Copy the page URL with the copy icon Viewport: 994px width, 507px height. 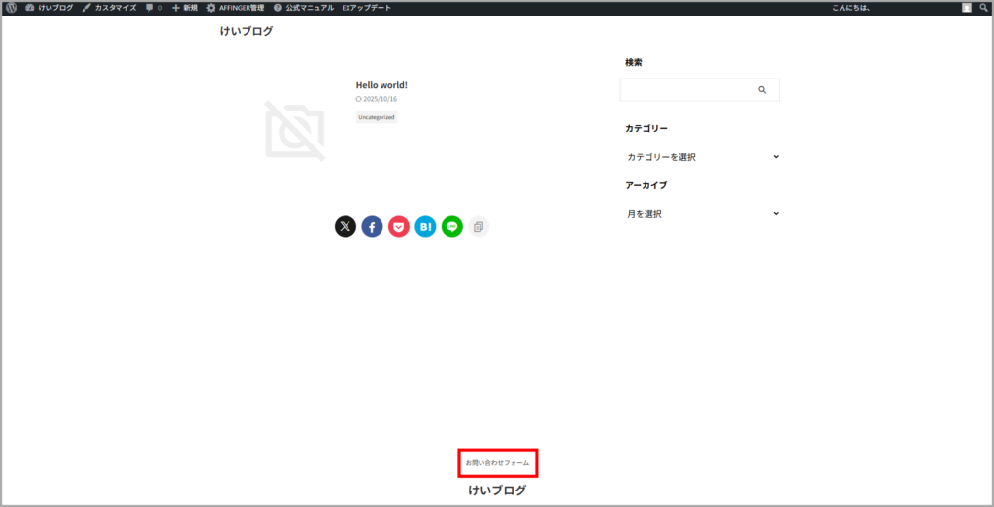click(478, 227)
